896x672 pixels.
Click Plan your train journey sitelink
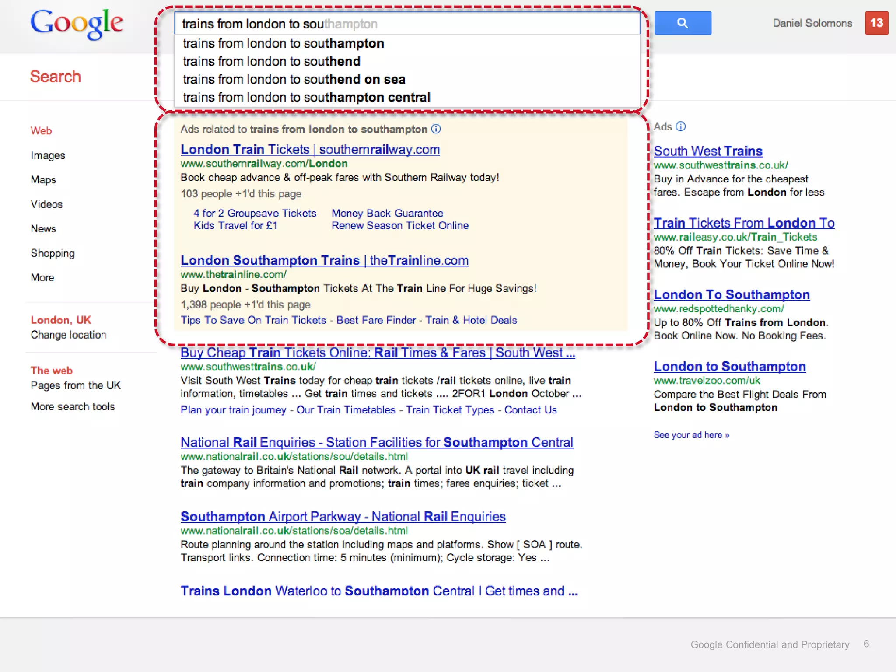click(x=233, y=410)
